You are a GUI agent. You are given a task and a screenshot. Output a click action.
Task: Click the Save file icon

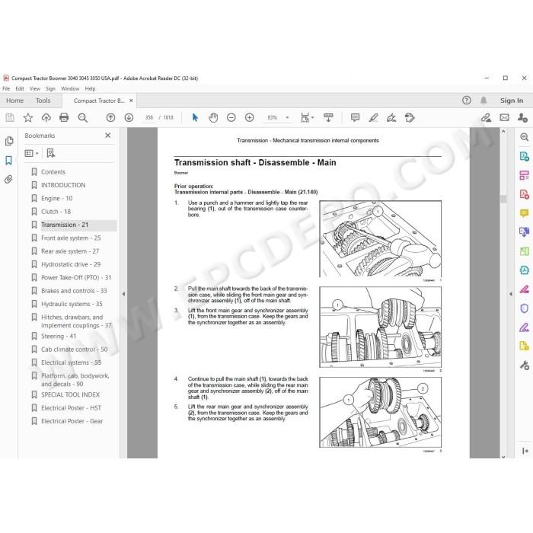[x=10, y=117]
